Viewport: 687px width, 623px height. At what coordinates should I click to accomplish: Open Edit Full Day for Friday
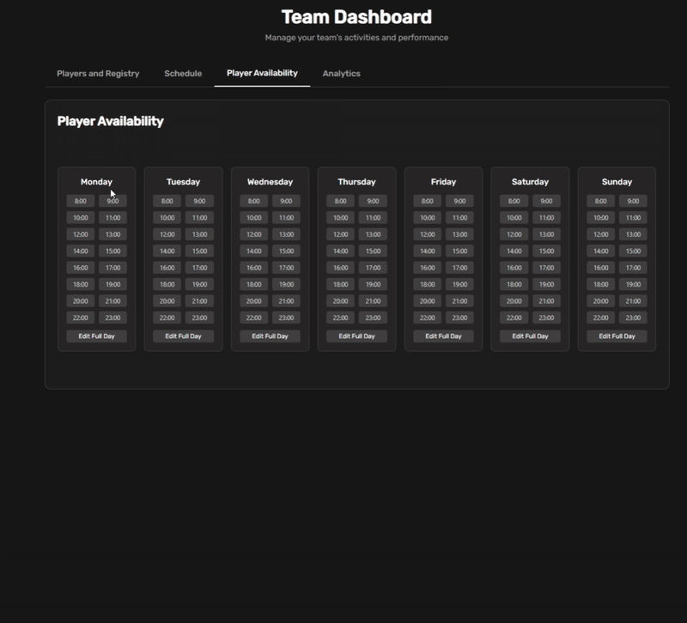[443, 336]
